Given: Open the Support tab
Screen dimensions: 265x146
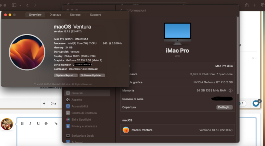Looking at the screenshot, I should pos(95,15).
